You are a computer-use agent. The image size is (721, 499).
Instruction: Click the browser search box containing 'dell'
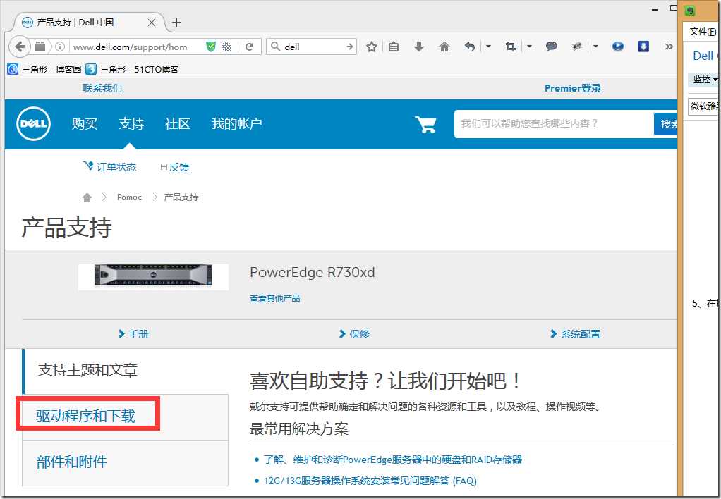coord(313,47)
